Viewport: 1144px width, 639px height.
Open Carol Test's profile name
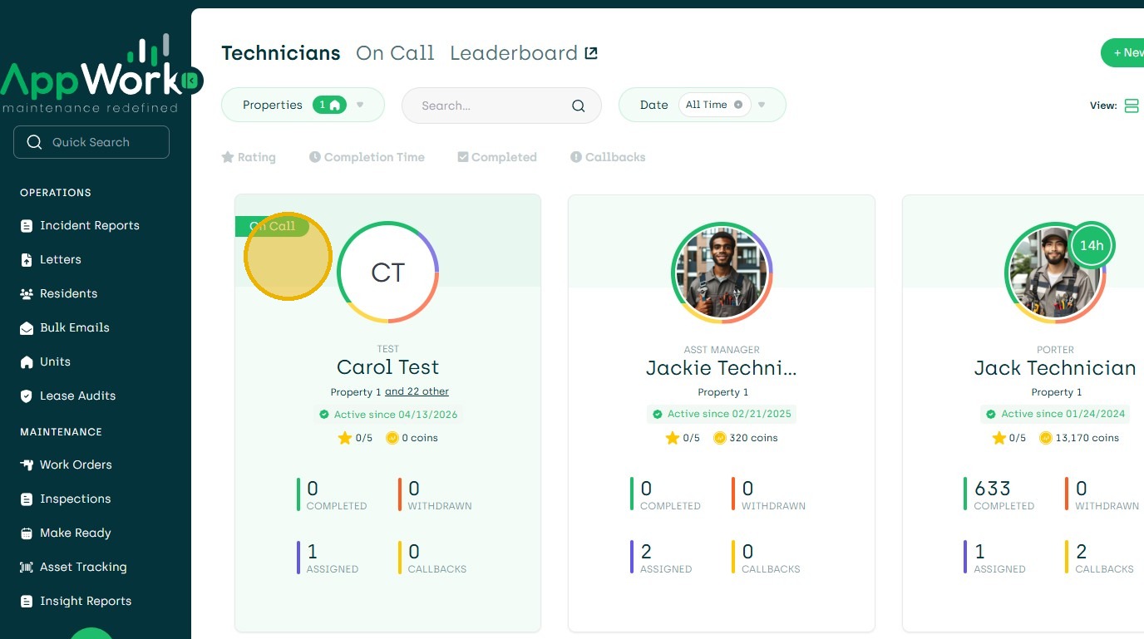click(387, 367)
